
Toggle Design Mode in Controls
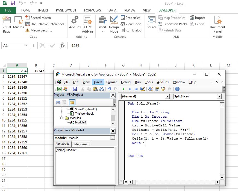pyautogui.click(x=114, y=24)
